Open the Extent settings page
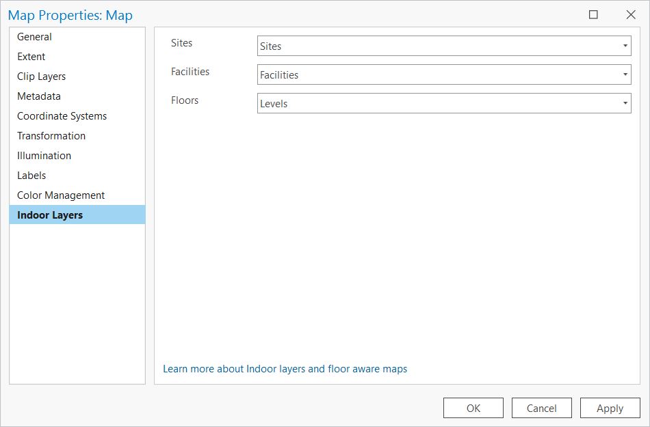Image resolution: width=650 pixels, height=427 pixels. pos(30,57)
